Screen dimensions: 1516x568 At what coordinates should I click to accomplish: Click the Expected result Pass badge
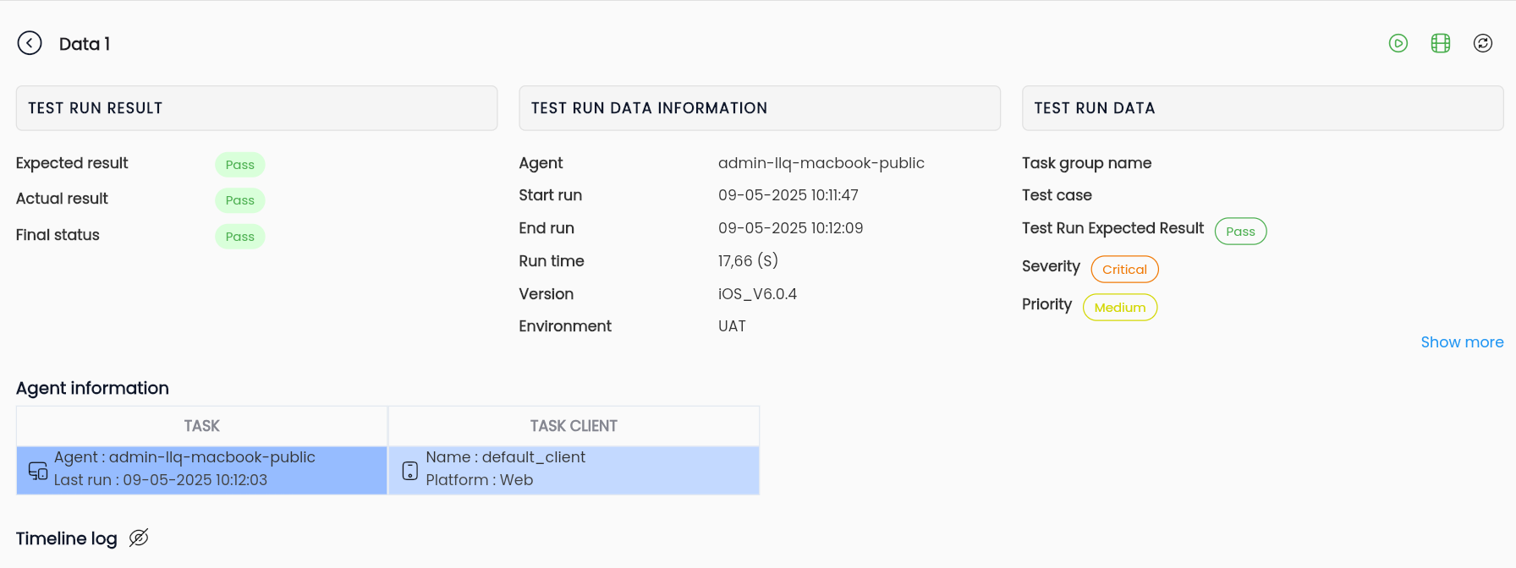[x=240, y=165]
